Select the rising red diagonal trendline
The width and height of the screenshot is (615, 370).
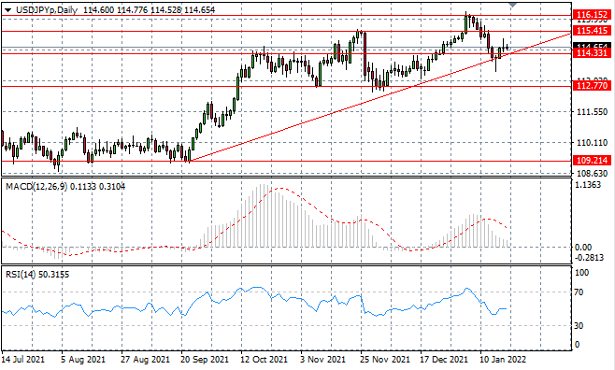coord(379,97)
